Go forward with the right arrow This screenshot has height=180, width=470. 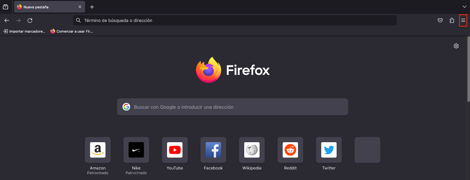(18, 20)
